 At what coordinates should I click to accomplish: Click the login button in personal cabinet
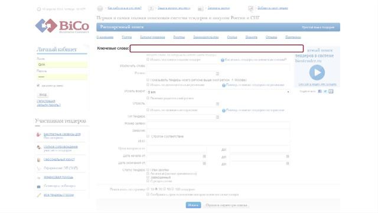[x=43, y=95]
